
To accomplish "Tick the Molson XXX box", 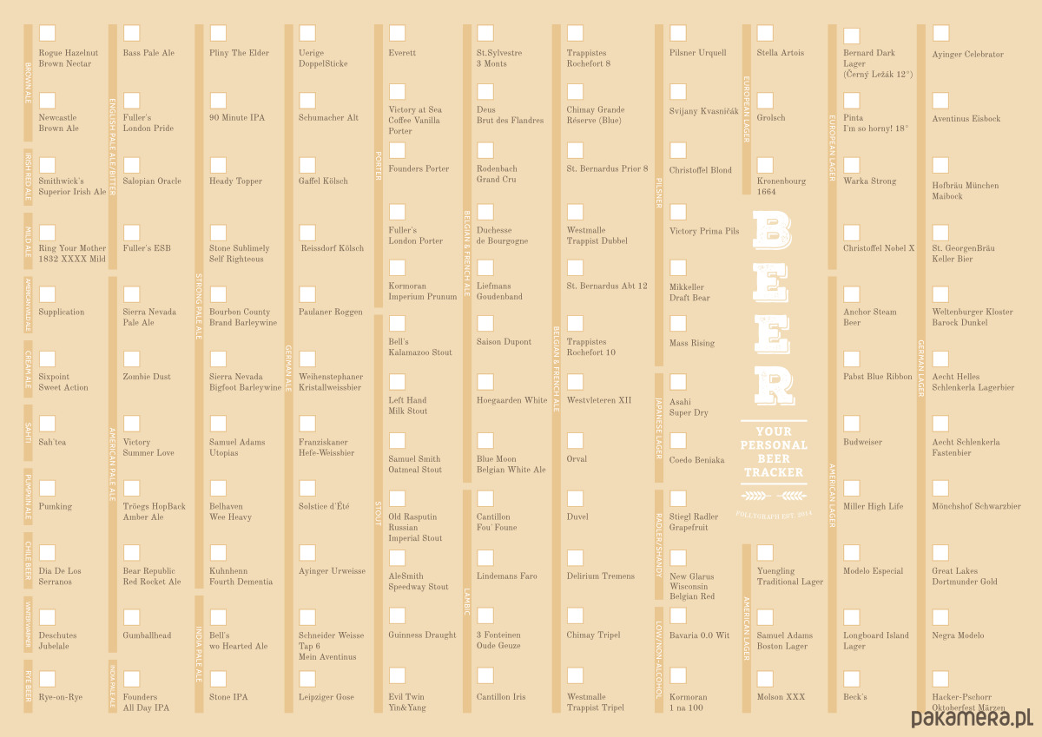I will [x=765, y=679].
